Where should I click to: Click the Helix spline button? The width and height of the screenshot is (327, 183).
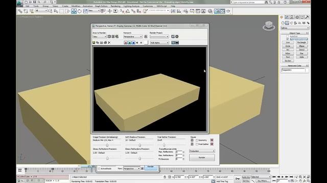(302, 57)
